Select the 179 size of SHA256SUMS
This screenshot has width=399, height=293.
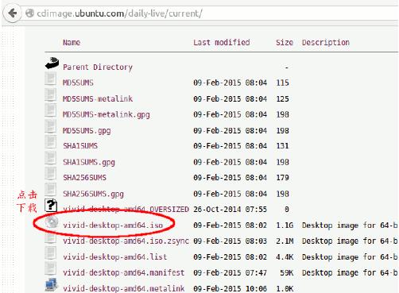coord(282,178)
